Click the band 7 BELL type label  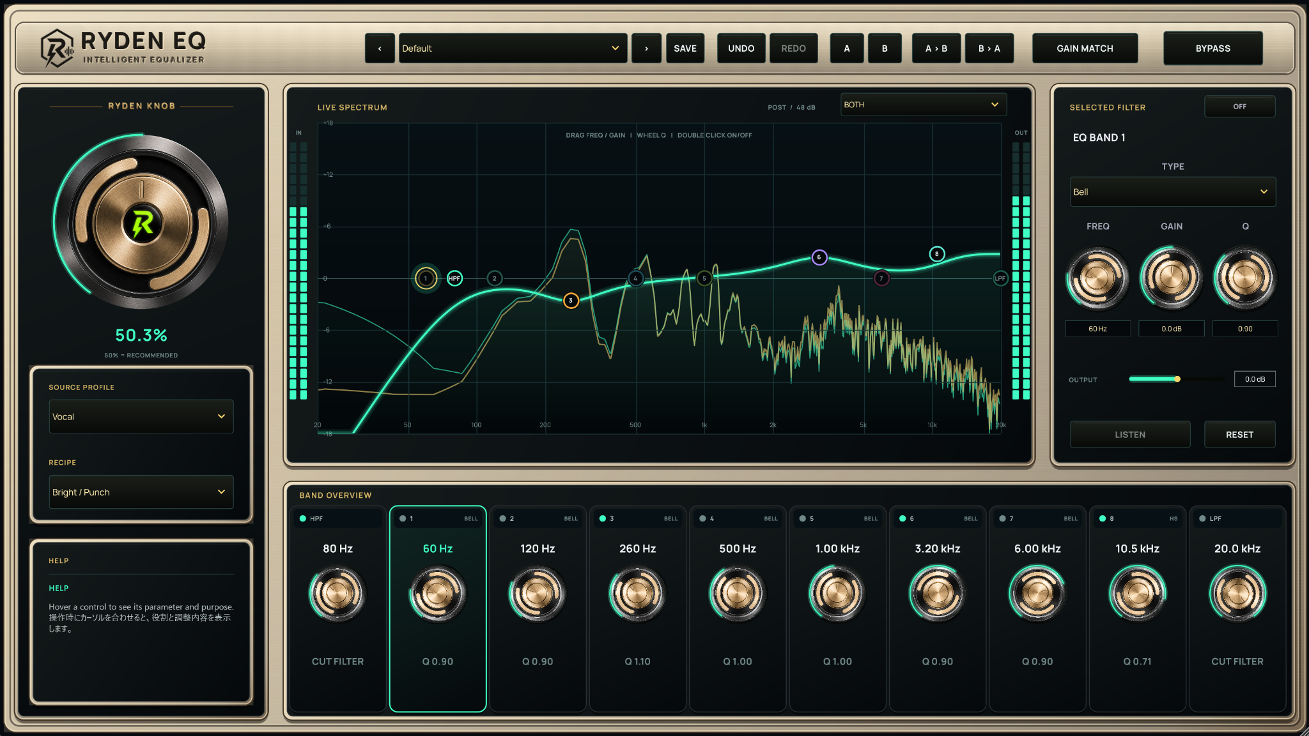point(1071,519)
